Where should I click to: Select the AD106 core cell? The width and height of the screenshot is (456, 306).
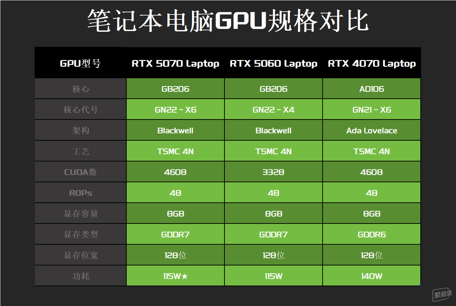[372, 89]
